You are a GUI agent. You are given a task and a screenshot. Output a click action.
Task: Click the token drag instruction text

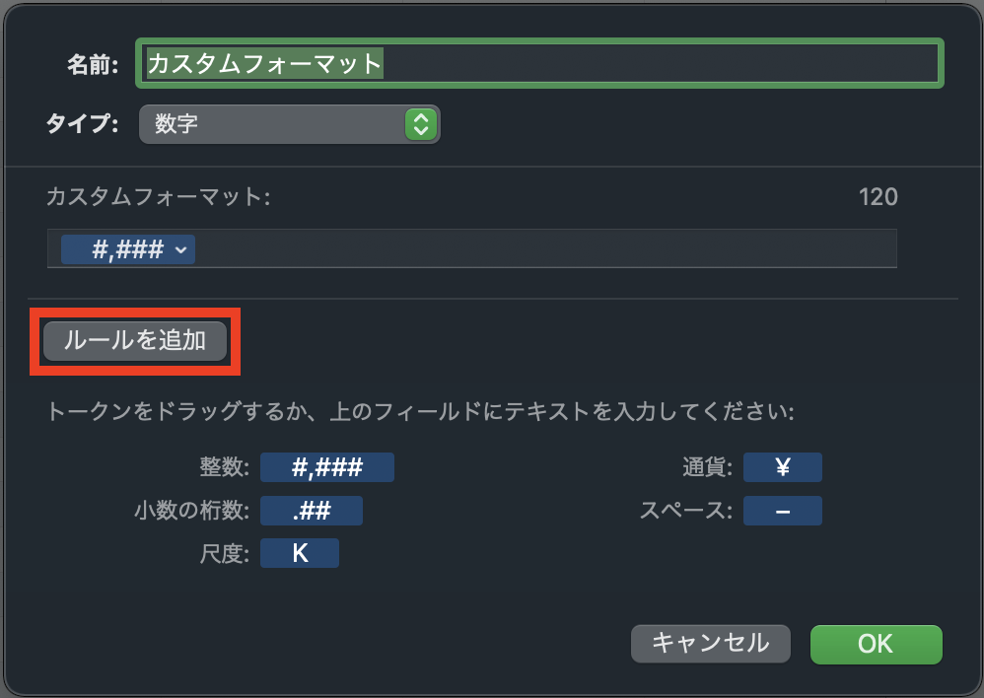(x=420, y=412)
